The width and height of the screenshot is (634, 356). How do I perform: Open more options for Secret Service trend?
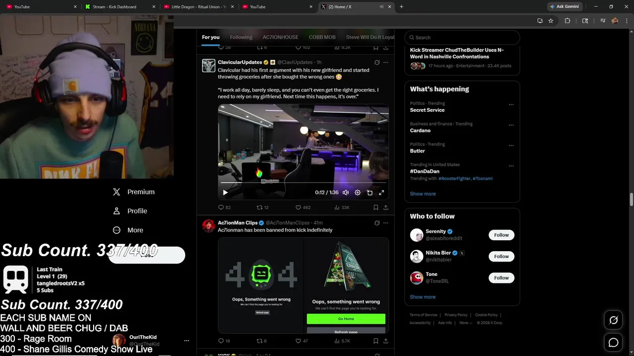click(511, 105)
